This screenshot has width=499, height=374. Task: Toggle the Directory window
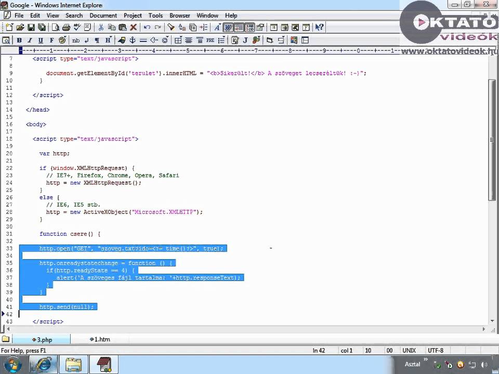click(x=284, y=28)
